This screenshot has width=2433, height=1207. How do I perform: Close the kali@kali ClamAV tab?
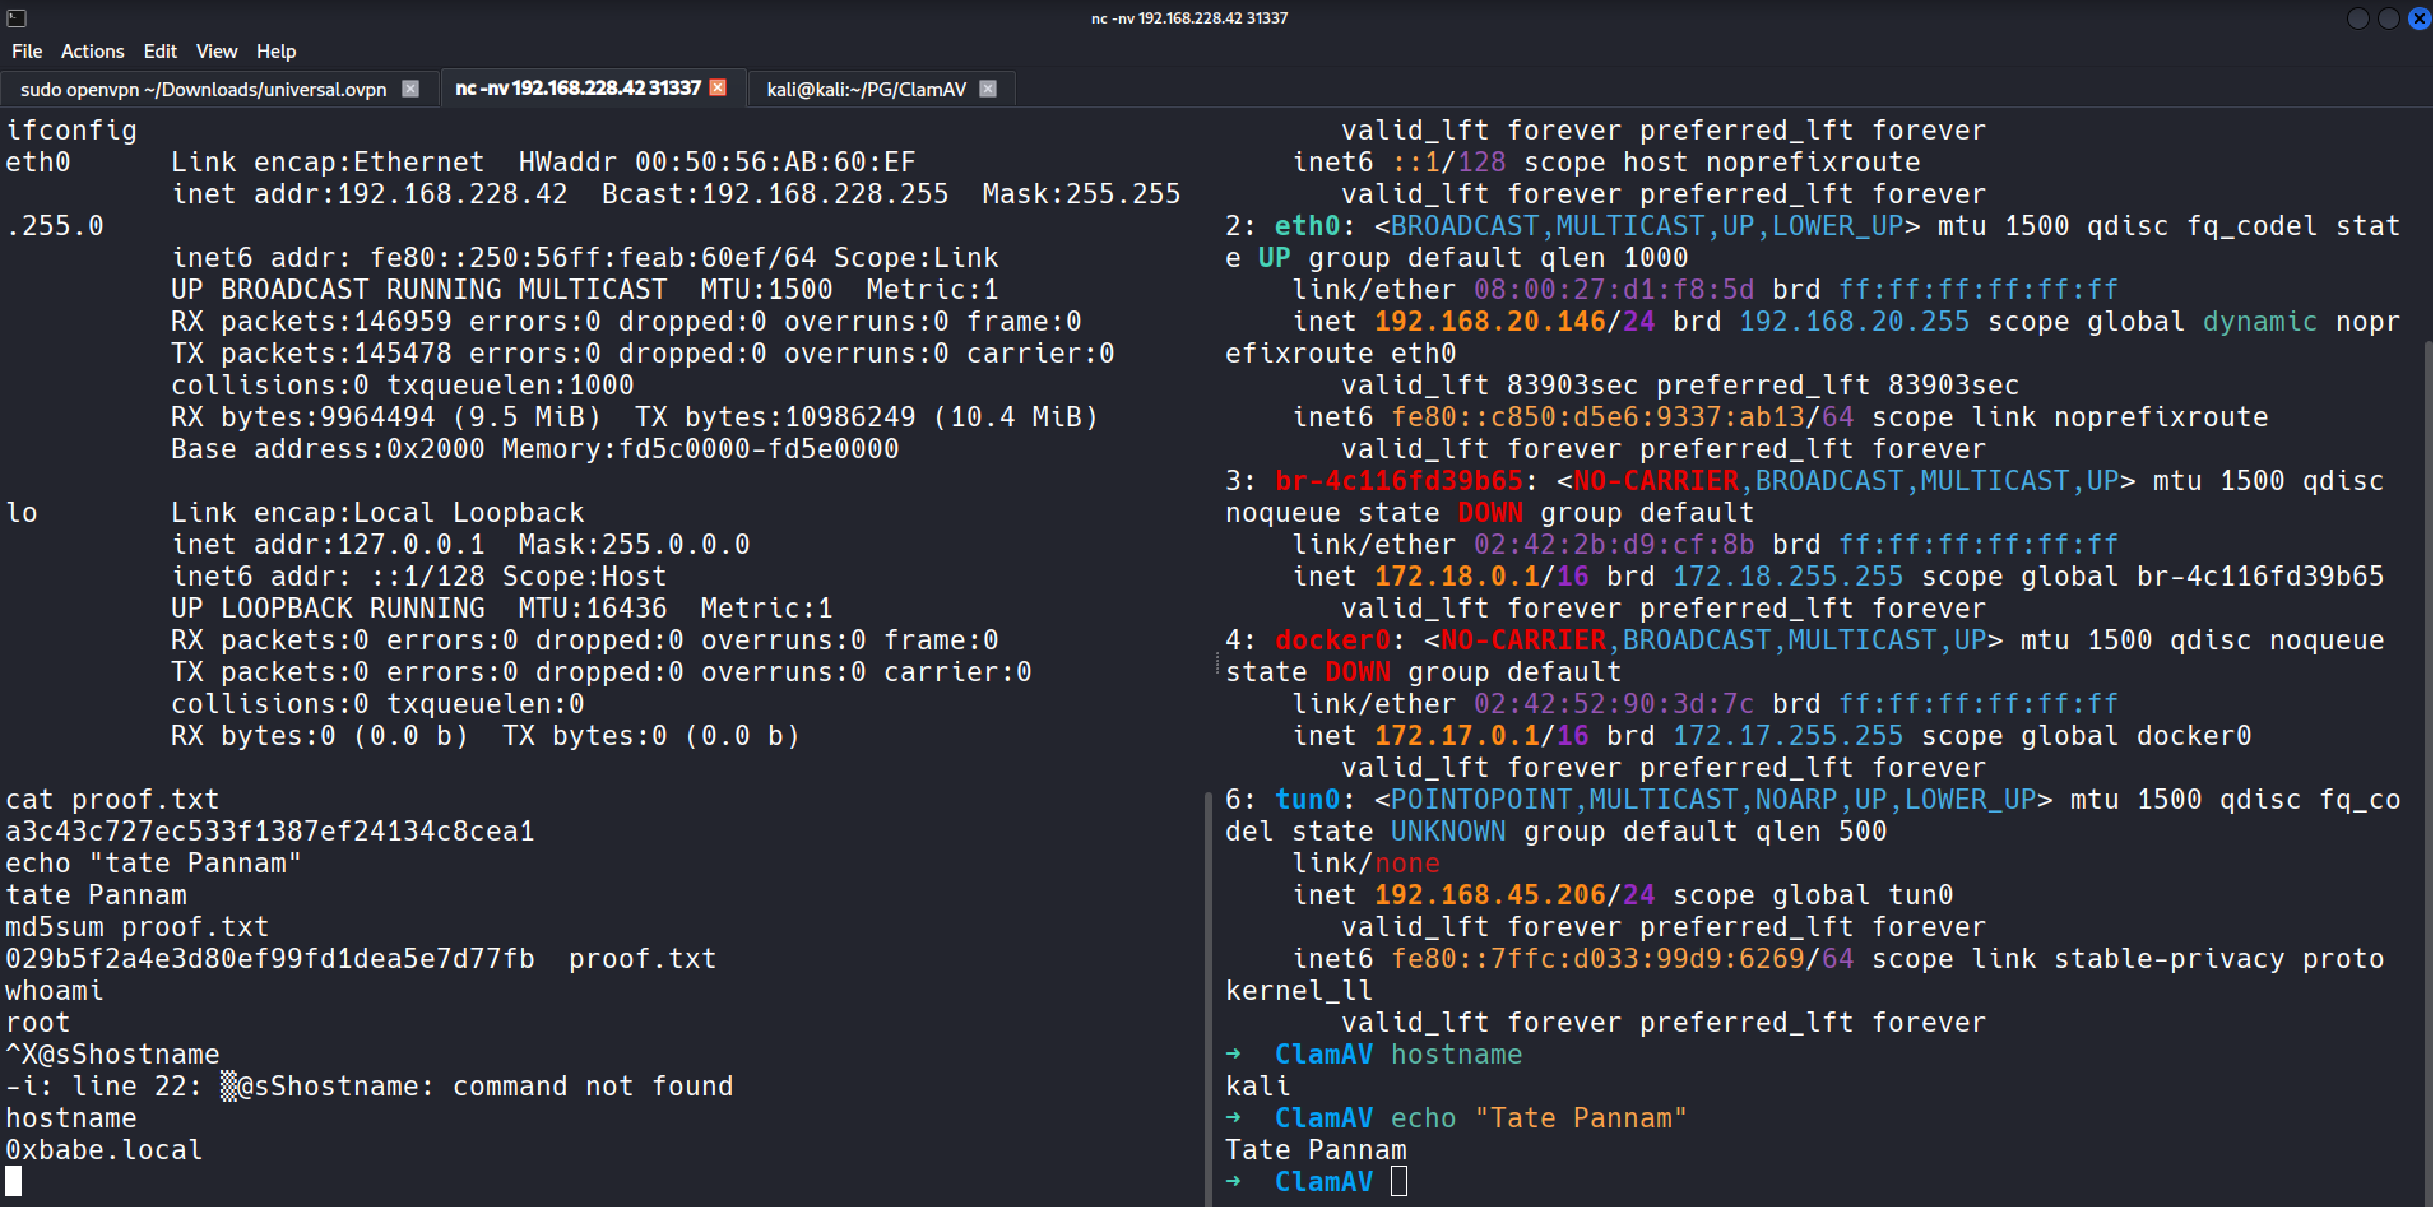(x=988, y=88)
